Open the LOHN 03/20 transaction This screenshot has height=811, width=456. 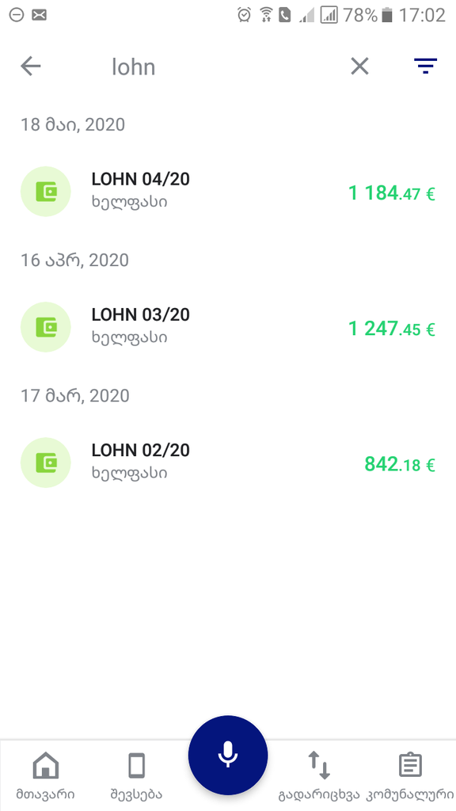point(228,327)
